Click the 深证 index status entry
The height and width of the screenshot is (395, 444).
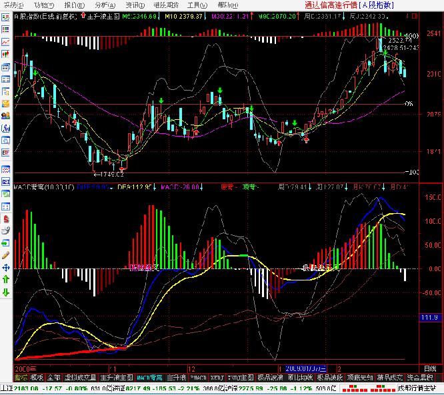click(x=167, y=388)
